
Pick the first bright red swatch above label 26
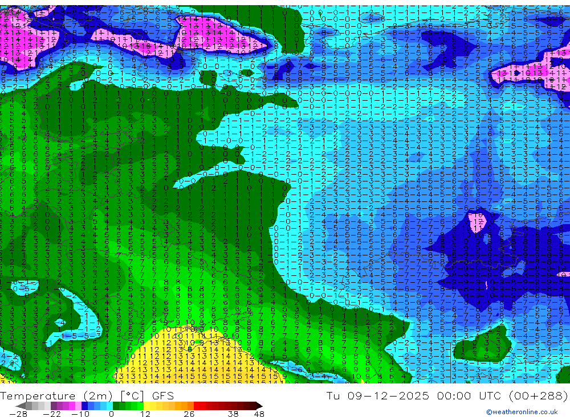coord(197,406)
